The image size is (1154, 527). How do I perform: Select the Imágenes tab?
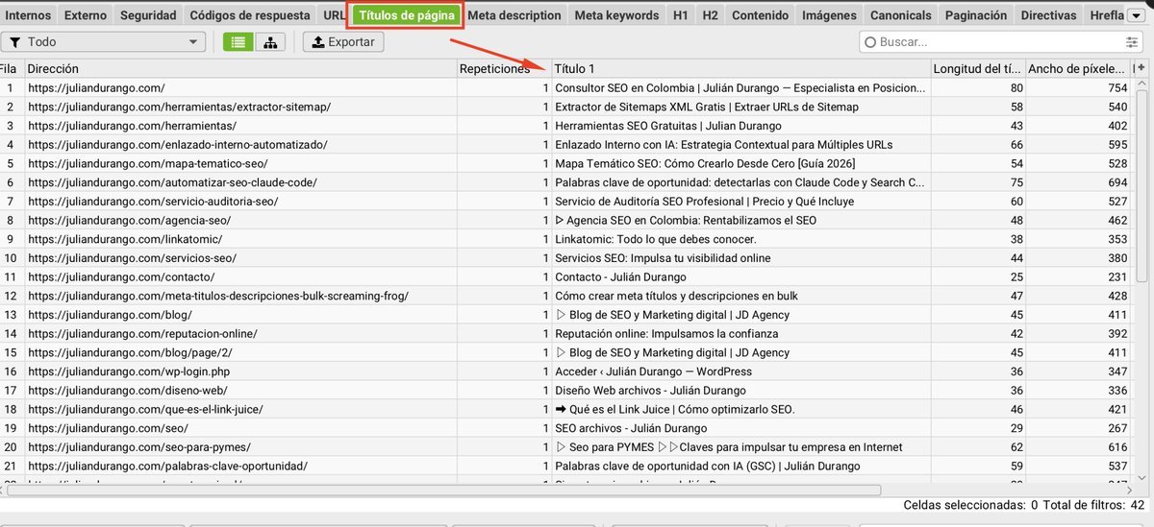coord(829,15)
